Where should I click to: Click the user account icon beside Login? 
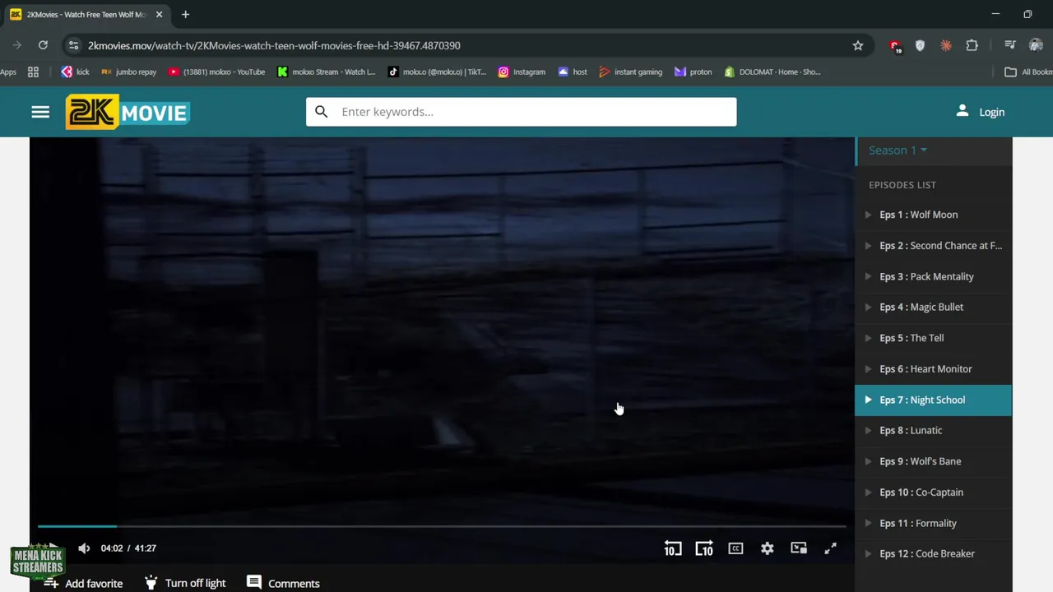(962, 111)
